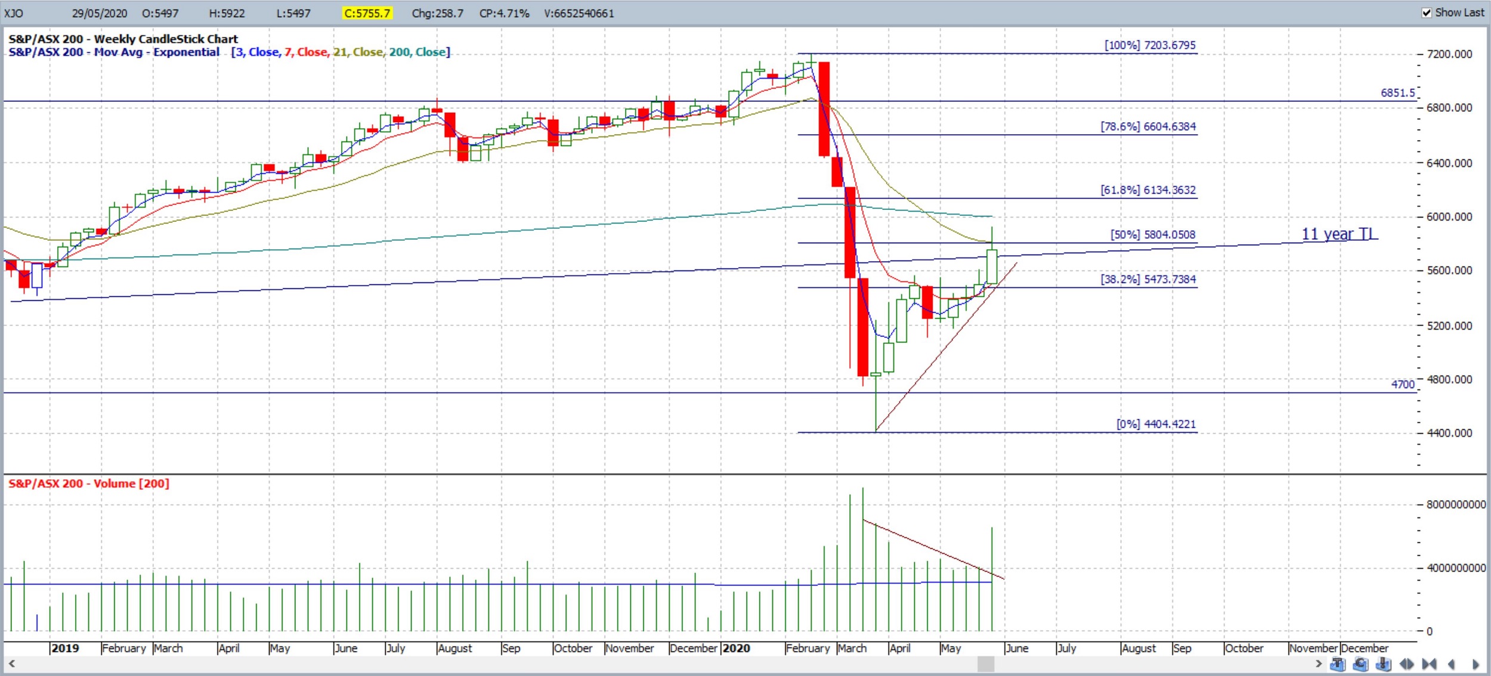The image size is (1491, 676).
Task: Click the '4700' support line label
Action: click(1403, 384)
